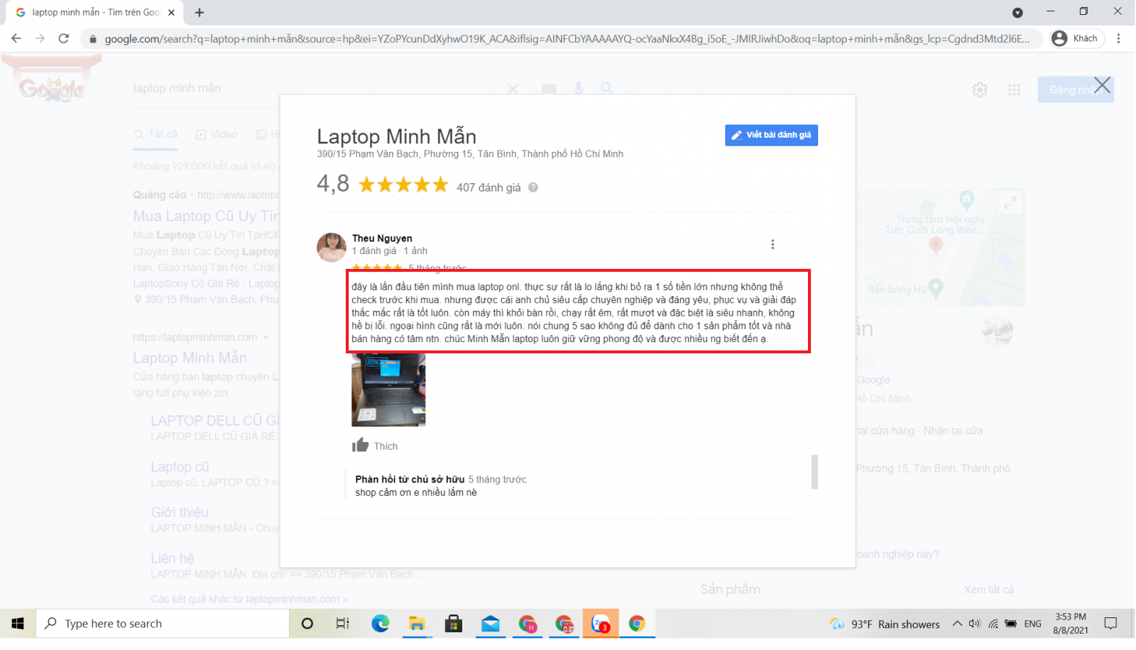Close the laptop minh mẫn tab
Viewport: 1136px width, 650px height.
171,12
